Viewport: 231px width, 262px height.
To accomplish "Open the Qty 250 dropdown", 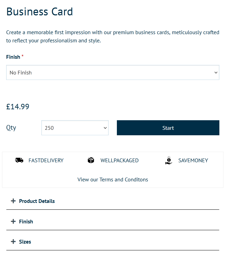I will [x=75, y=128].
